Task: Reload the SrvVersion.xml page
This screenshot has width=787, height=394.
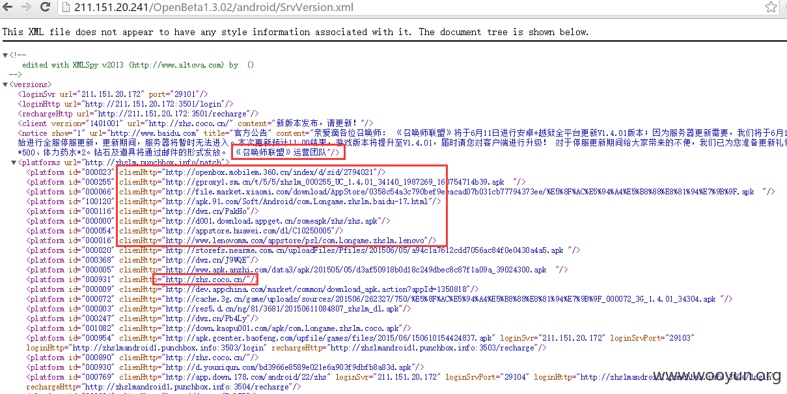Action: (x=46, y=8)
